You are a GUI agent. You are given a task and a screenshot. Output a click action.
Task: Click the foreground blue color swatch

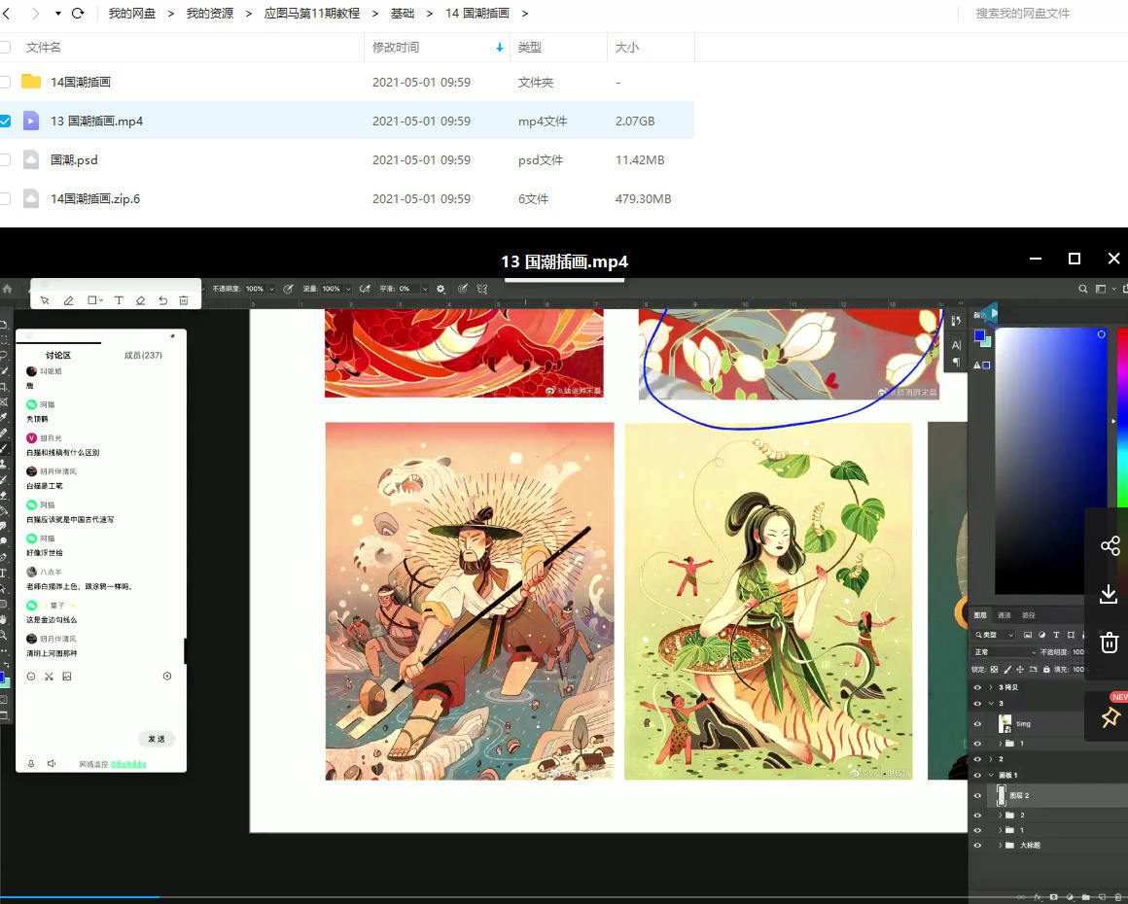coord(979,336)
